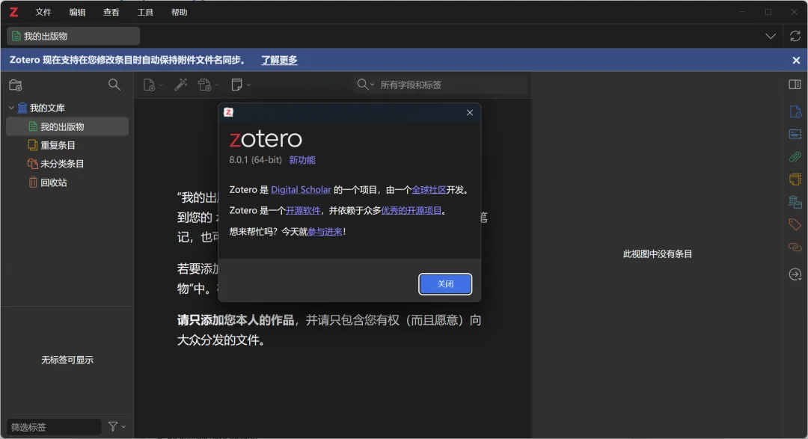Screen dimensions: 808x439
Task: Jump to Notes section icon
Action: pyautogui.click(x=795, y=179)
